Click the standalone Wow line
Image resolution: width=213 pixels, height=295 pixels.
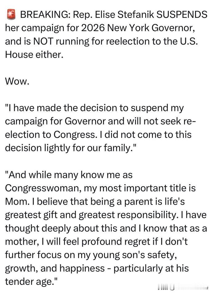[17, 81]
